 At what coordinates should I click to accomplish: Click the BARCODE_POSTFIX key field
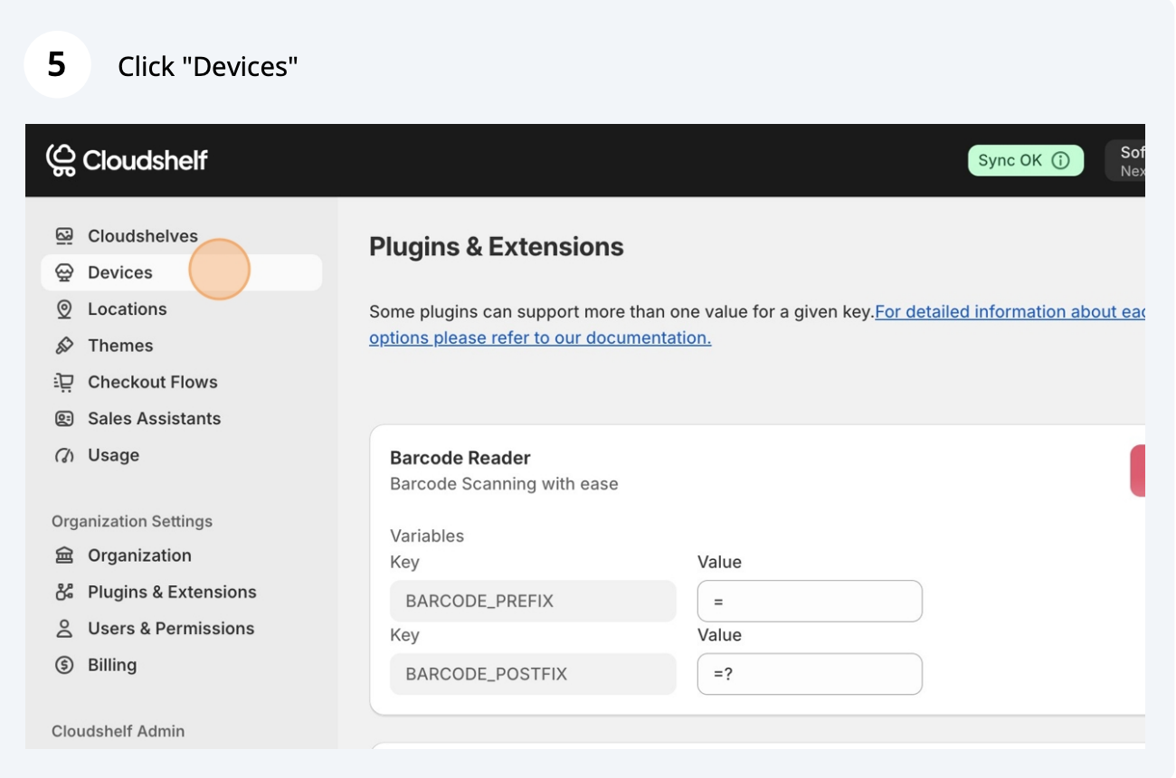(533, 674)
